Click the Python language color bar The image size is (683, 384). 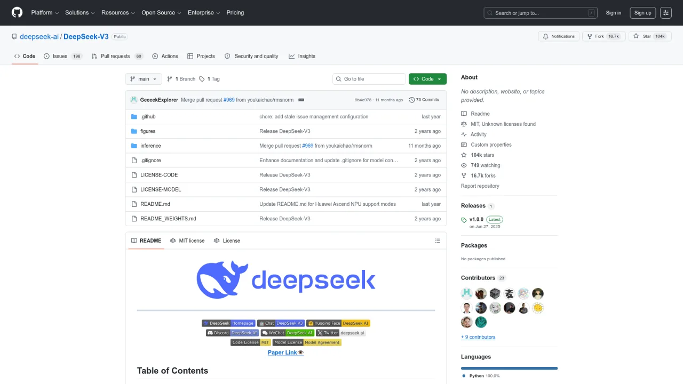(x=509, y=368)
